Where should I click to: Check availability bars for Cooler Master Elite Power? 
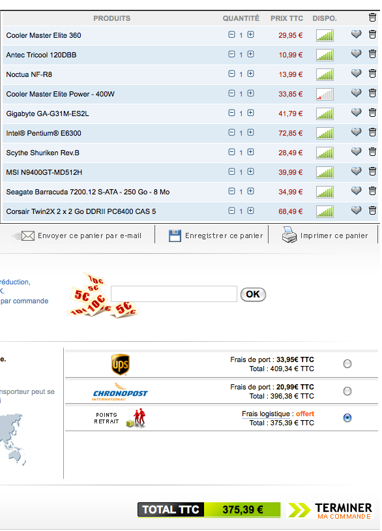[325, 94]
